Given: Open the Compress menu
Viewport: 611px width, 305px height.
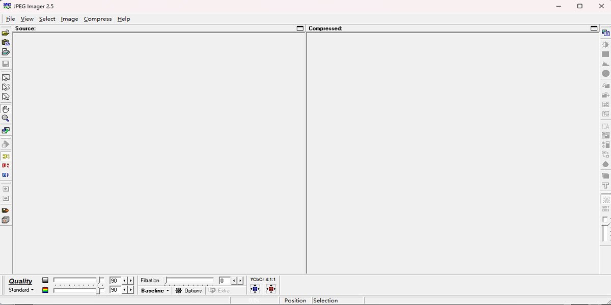Looking at the screenshot, I should [97, 19].
